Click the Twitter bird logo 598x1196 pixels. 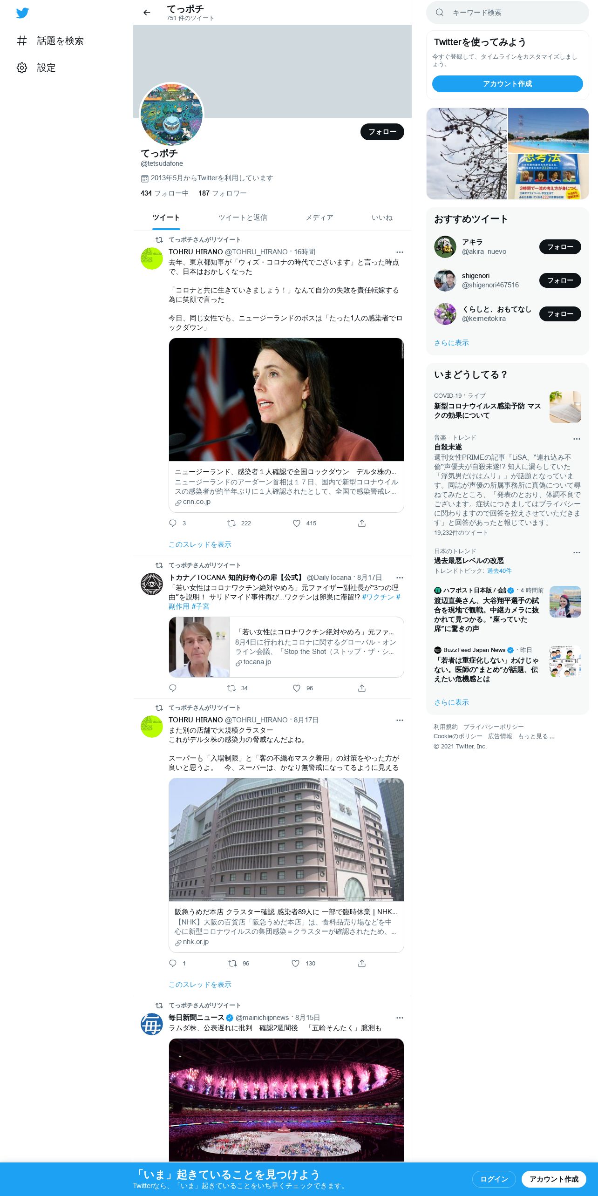[22, 13]
